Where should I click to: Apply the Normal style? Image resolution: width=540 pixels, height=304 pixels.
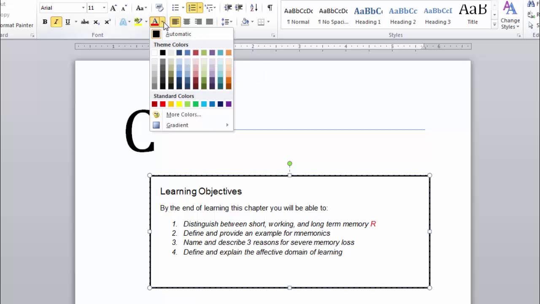298,15
